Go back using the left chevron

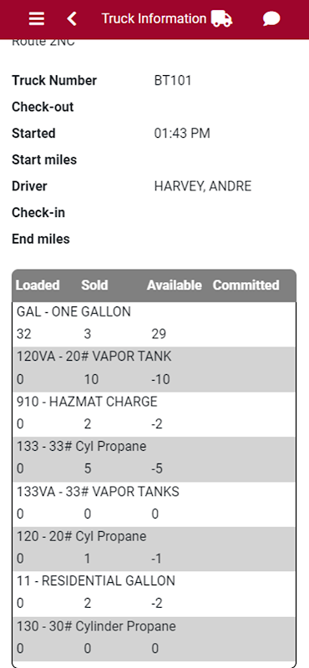[x=72, y=18]
